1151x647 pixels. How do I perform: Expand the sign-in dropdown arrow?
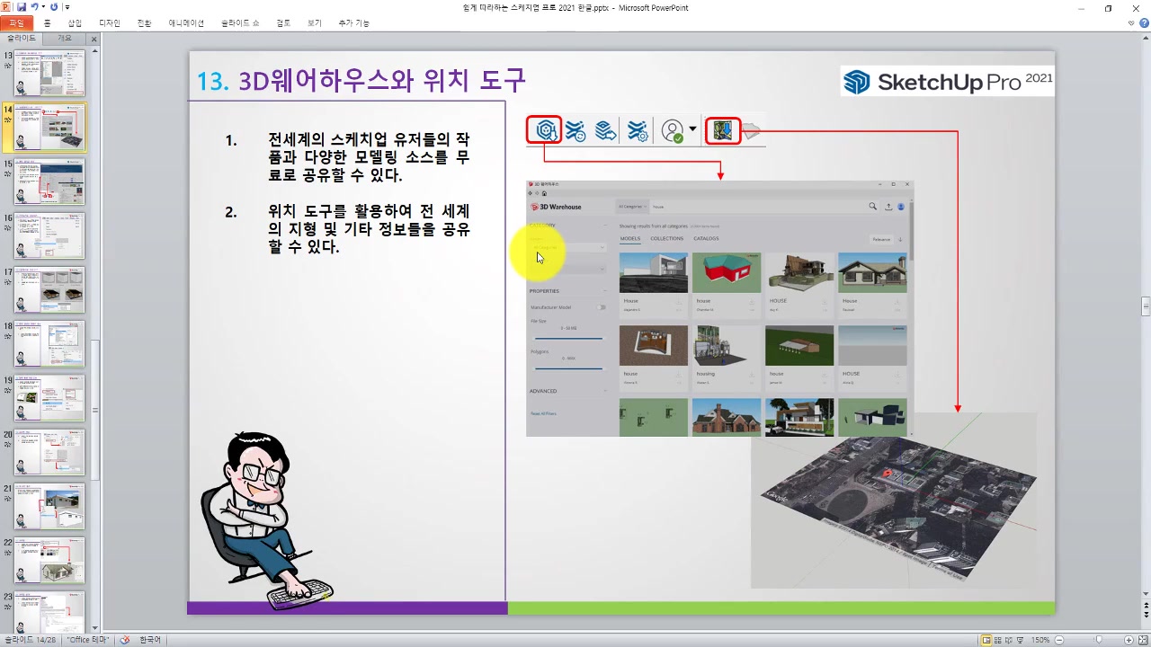(x=692, y=129)
